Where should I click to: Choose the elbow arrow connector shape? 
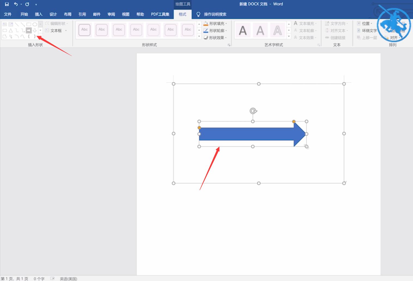tap(23, 30)
